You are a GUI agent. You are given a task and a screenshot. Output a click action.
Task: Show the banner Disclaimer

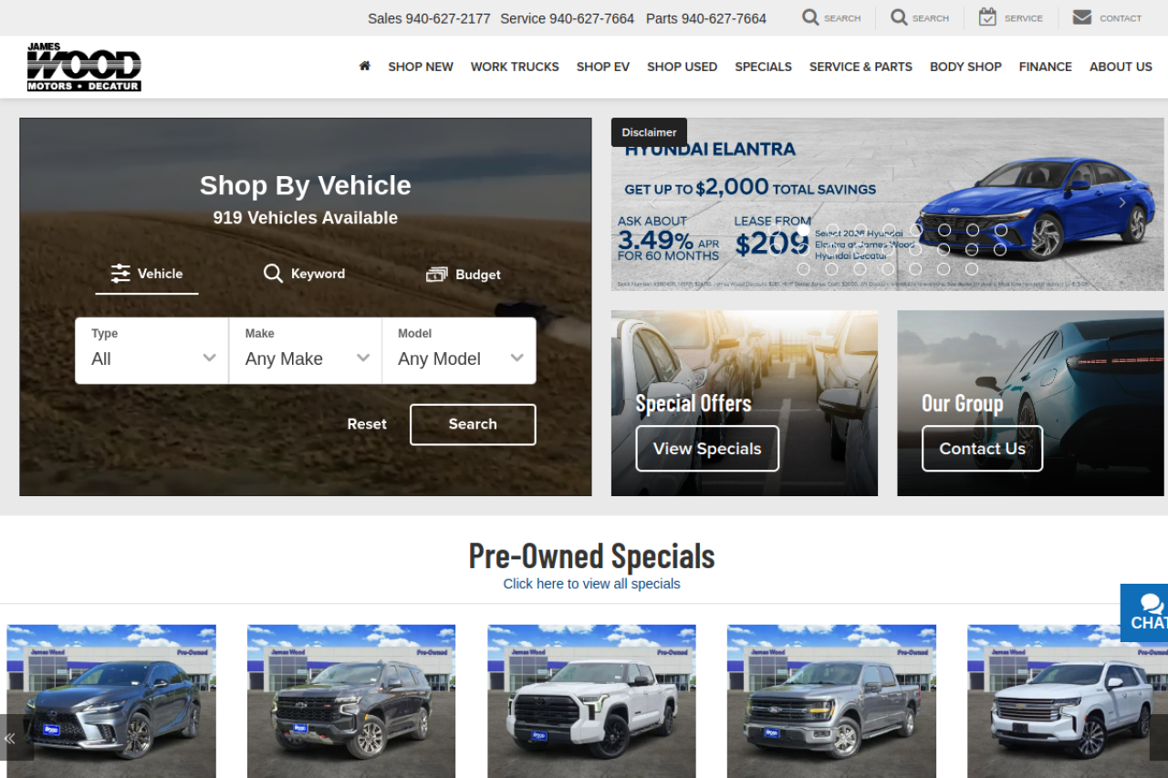pos(650,132)
